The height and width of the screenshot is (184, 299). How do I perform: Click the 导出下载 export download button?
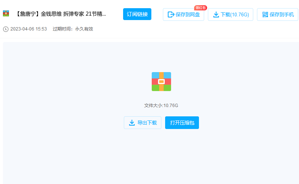[x=143, y=123]
